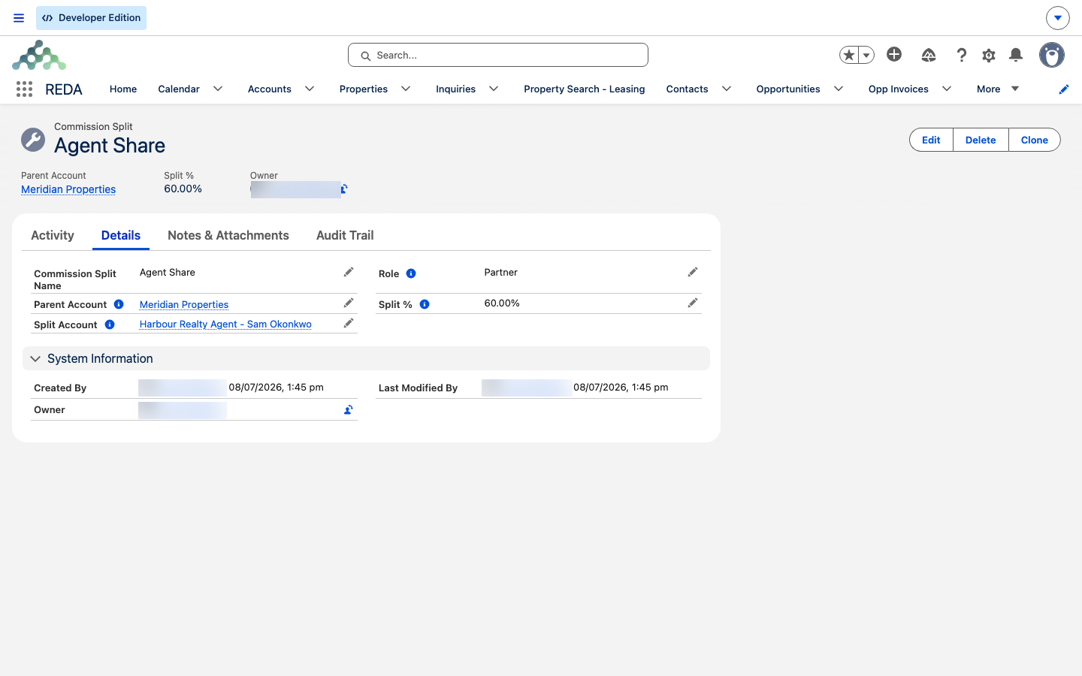Screen dimensions: 1082x676
Task: Open the top-right circular dropdown button
Action: (1057, 18)
